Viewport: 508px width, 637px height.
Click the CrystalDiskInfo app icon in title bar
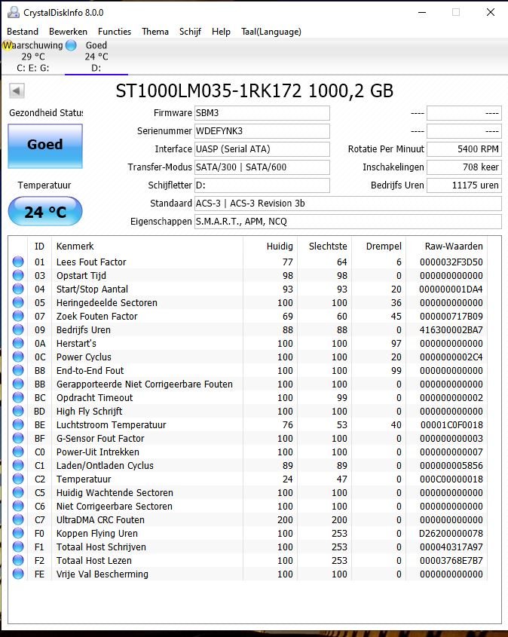14,12
